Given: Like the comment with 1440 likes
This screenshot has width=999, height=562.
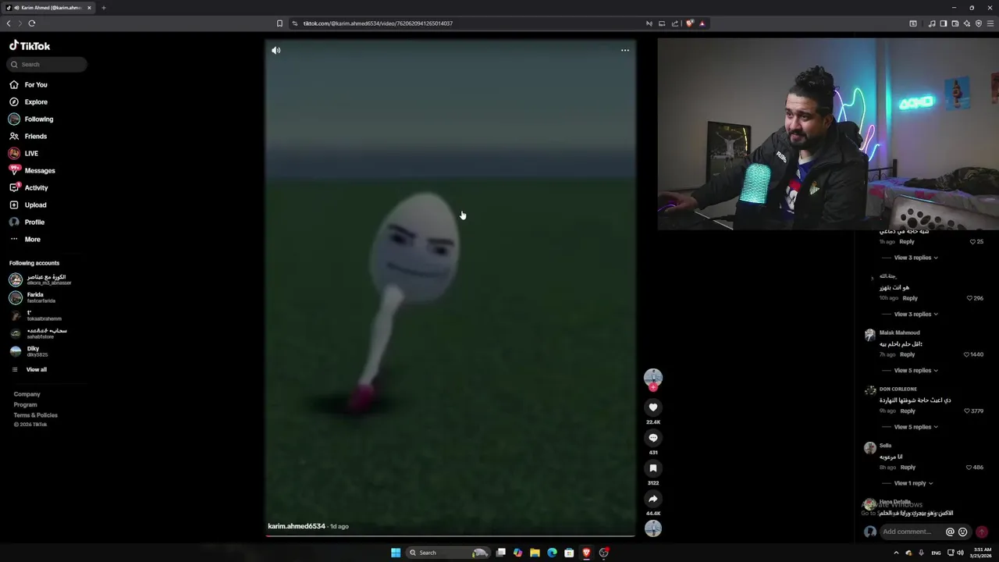Looking at the screenshot, I should [967, 354].
